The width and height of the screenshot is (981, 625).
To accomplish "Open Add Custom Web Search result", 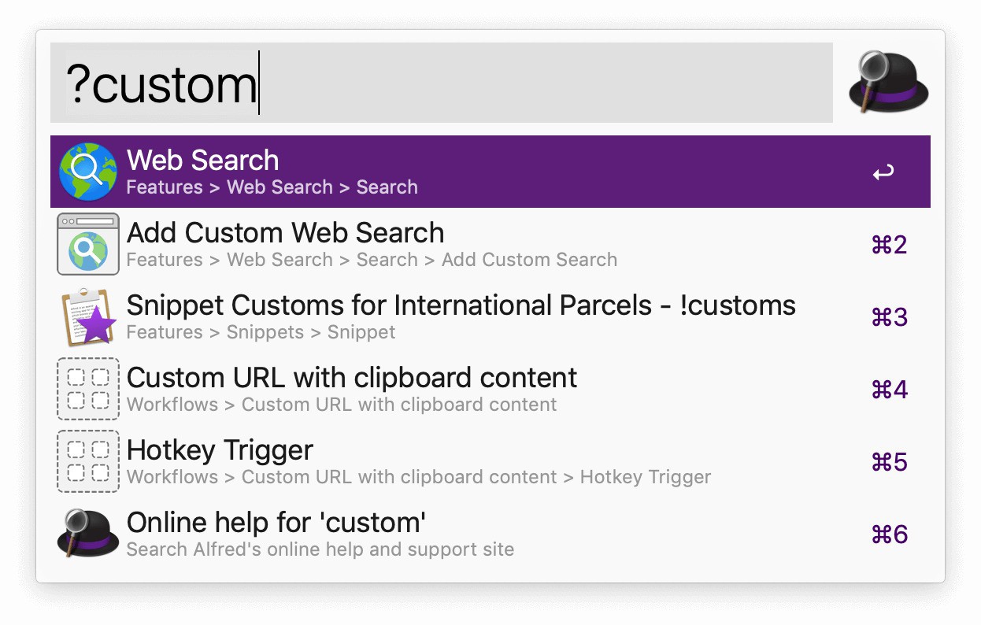I will (285, 233).
